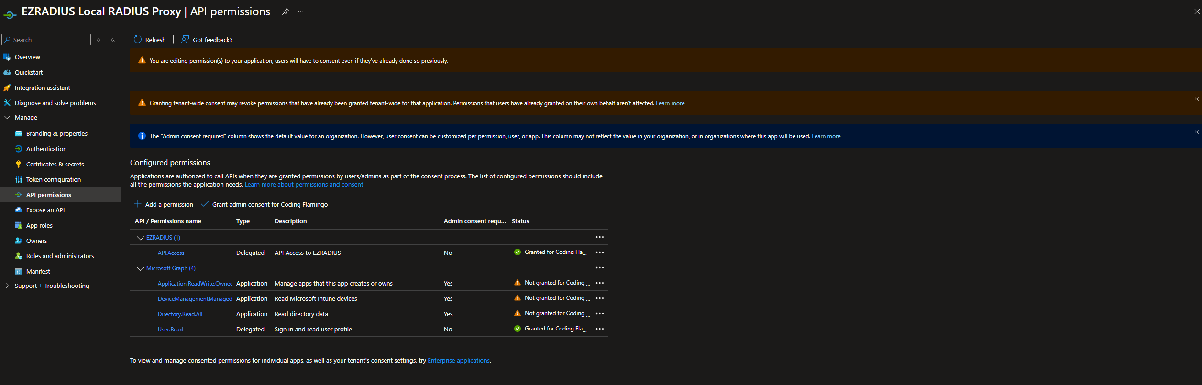This screenshot has height=385, width=1202.
Task: Click the Expose an API cloud icon
Action: [x=19, y=210]
